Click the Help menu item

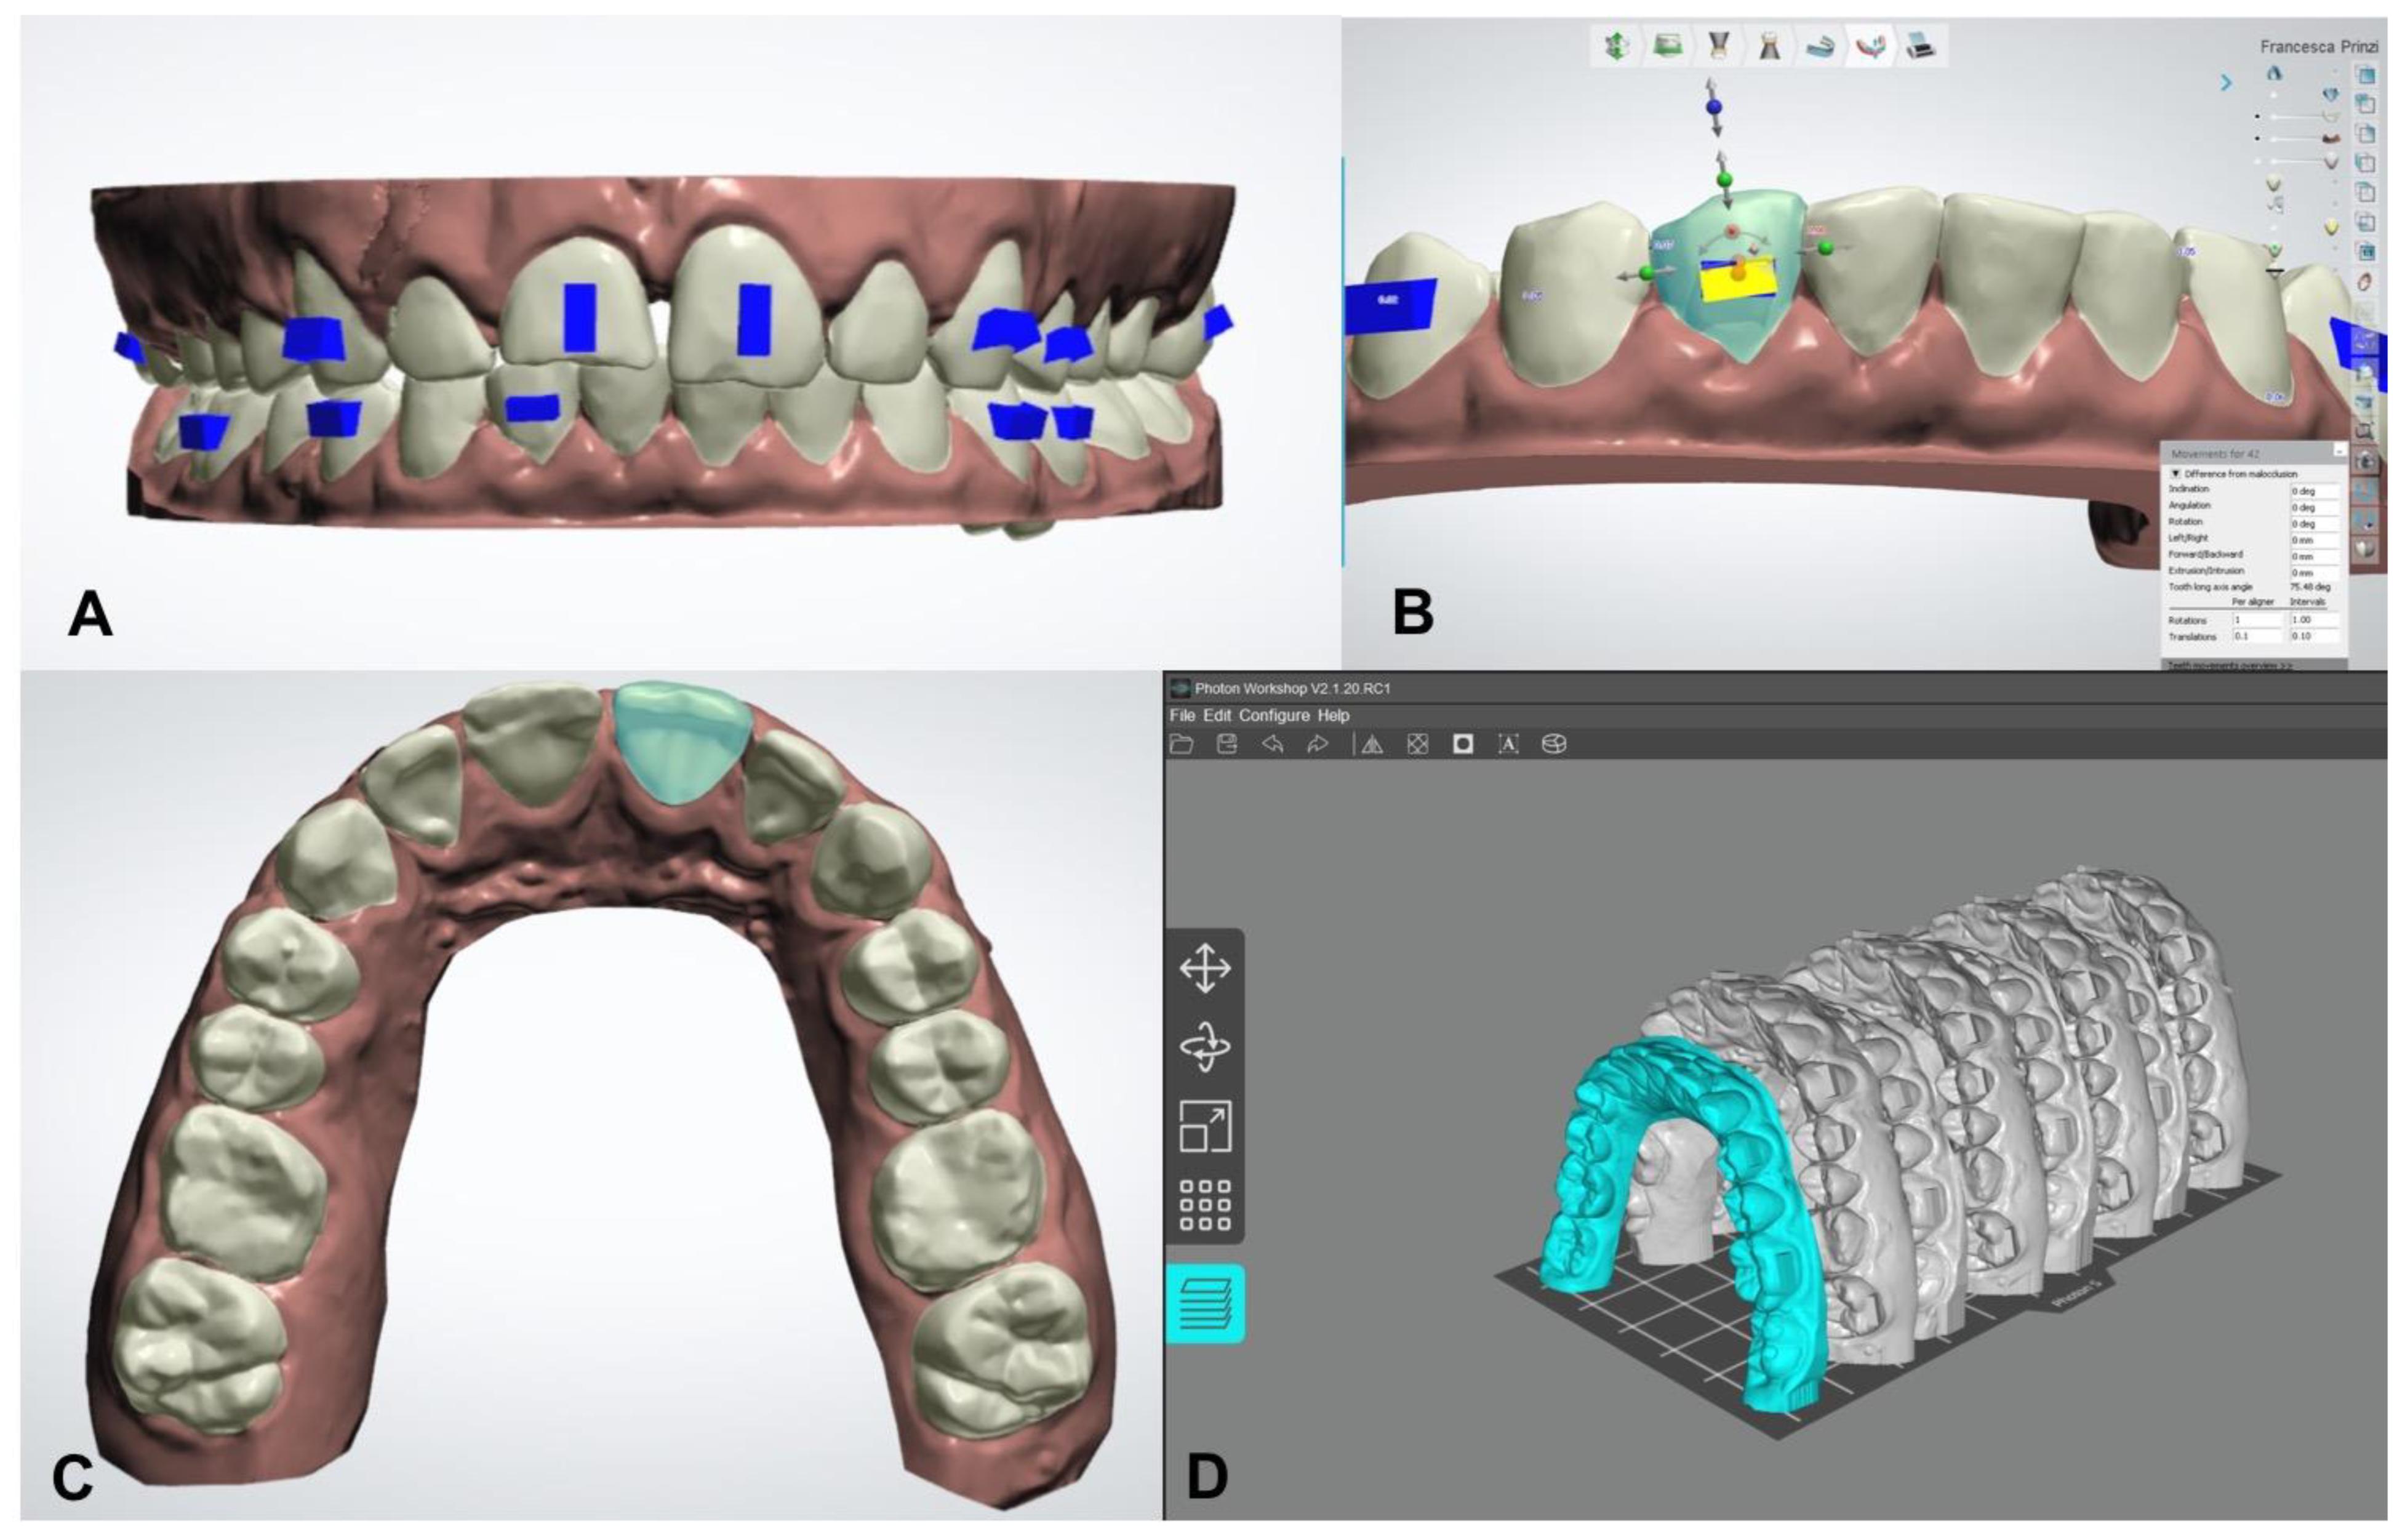pyautogui.click(x=1334, y=716)
